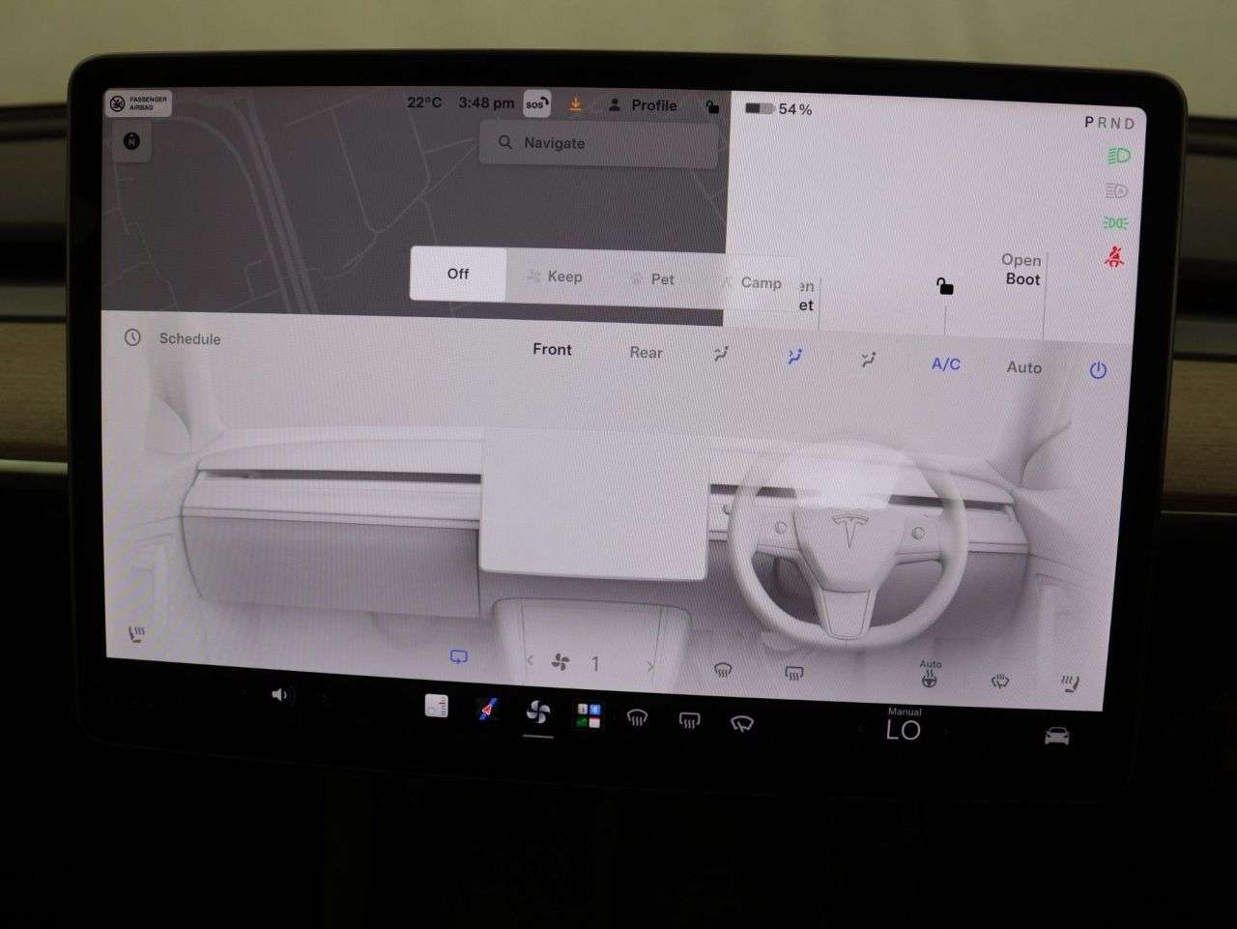
Task: Select Camp climate mode
Action: (751, 282)
